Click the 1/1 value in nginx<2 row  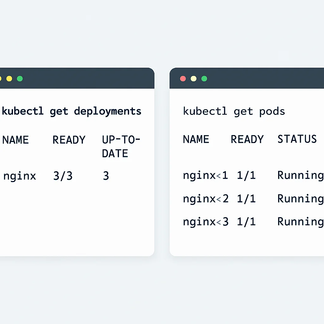tap(246, 199)
